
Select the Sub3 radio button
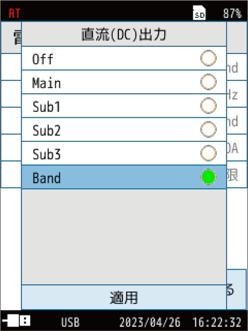point(208,153)
